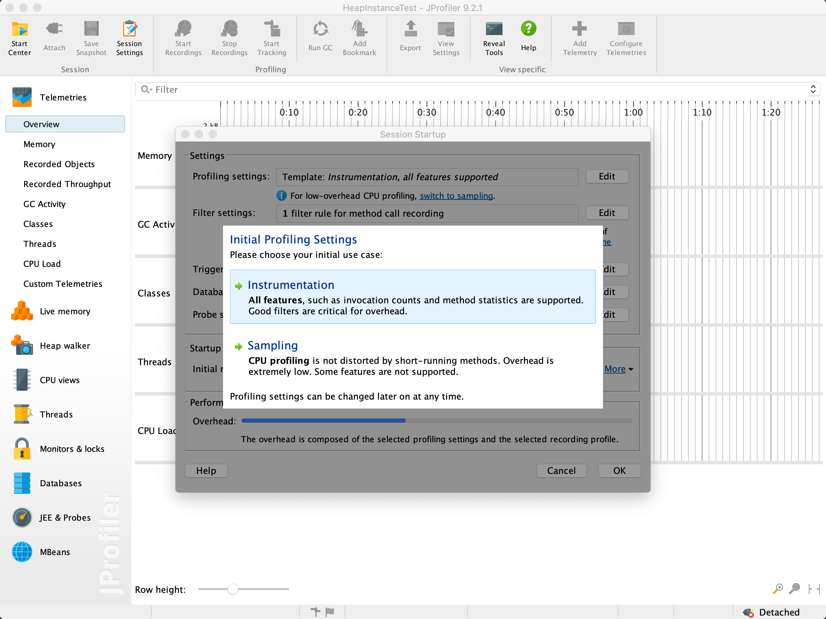Select CPU Load in sidebar
Viewport: 826px width, 619px height.
42,264
